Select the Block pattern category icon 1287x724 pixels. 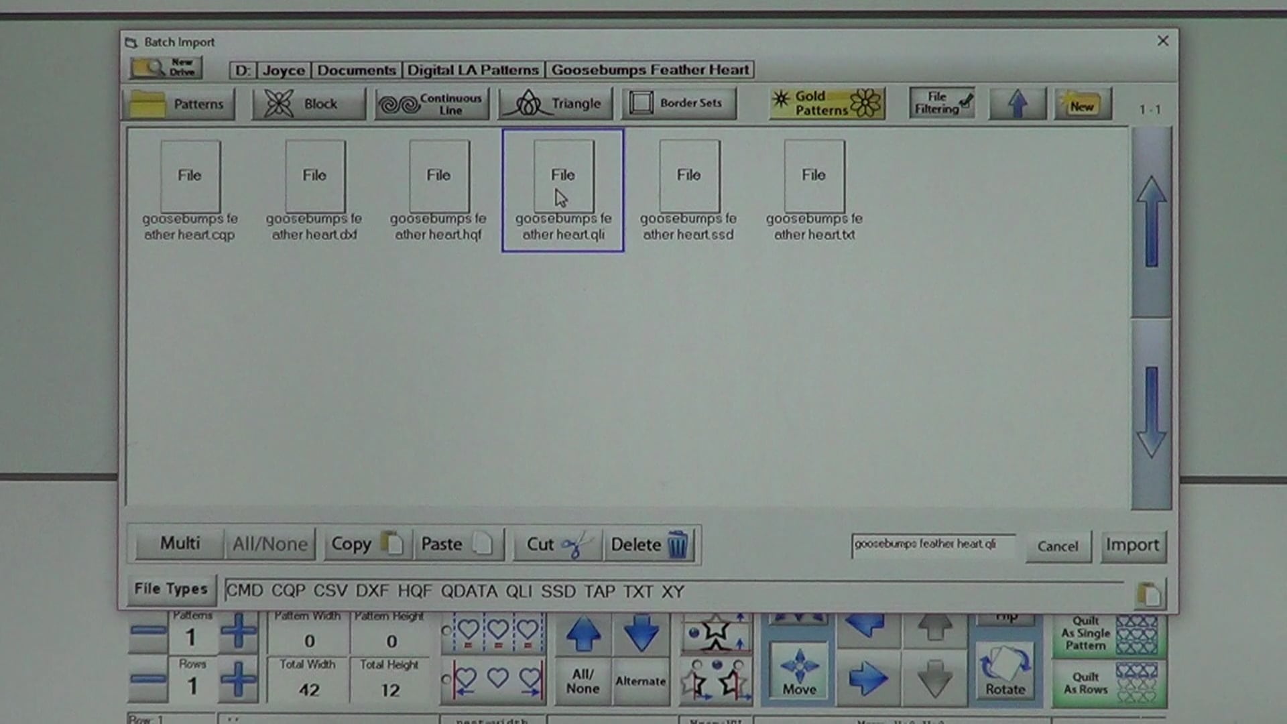click(x=308, y=103)
